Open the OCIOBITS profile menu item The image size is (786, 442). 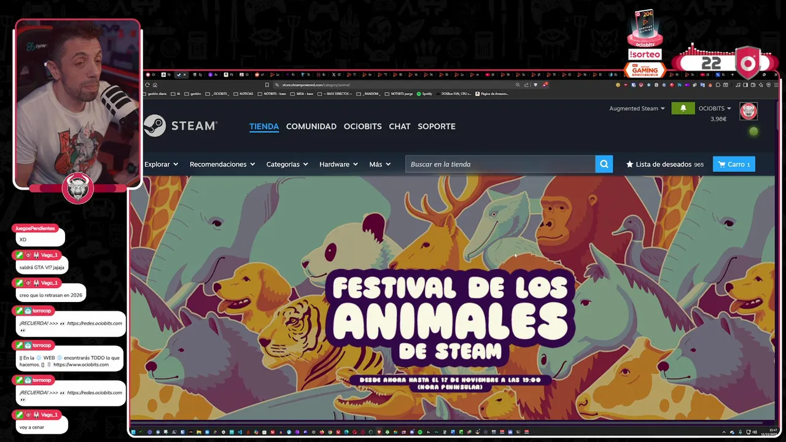click(x=362, y=126)
